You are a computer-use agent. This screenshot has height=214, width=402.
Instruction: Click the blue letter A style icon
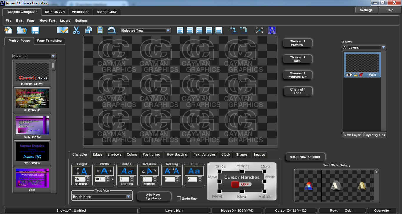pyautogui.click(x=272, y=30)
